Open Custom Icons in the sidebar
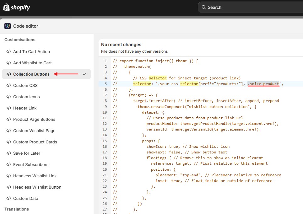Screen dimensions: 303x214 click(x=26, y=97)
